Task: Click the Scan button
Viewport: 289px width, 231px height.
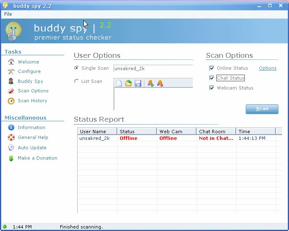Action: [262, 109]
